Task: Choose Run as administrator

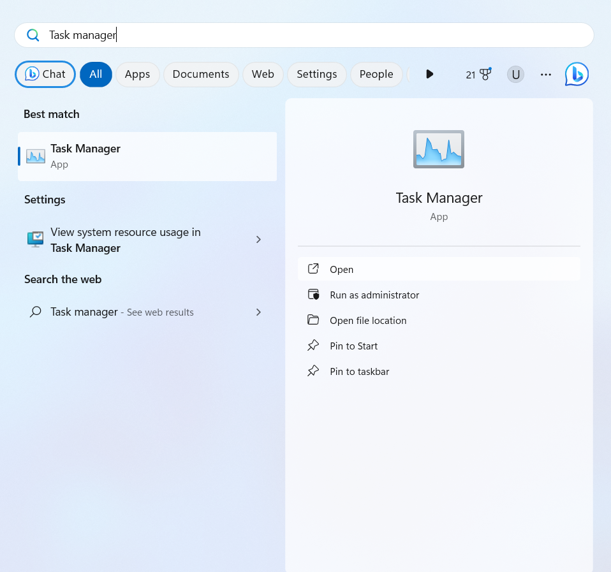Action: (x=439, y=295)
